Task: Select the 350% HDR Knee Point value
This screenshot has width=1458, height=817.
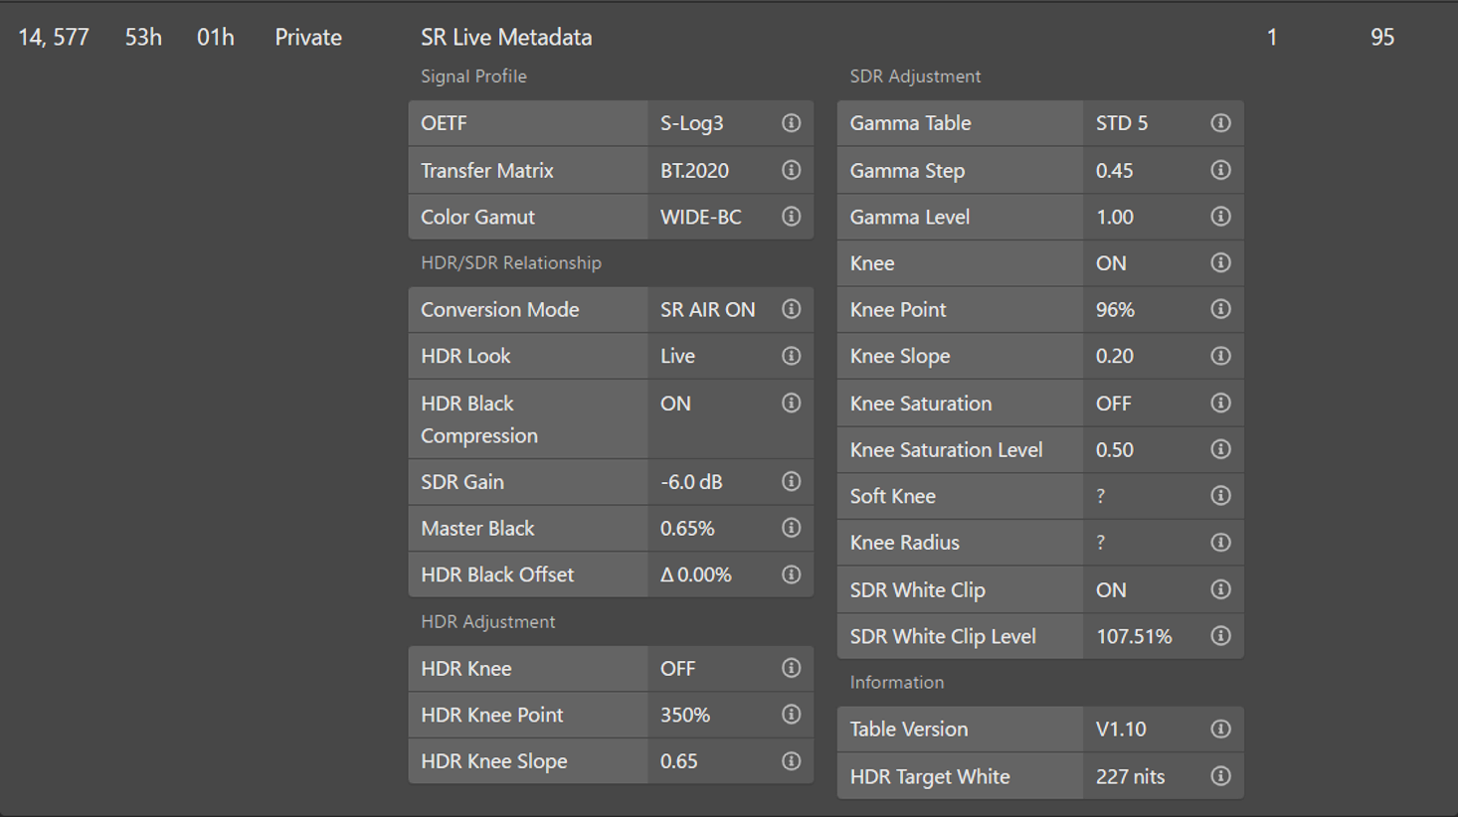Action: pos(685,715)
